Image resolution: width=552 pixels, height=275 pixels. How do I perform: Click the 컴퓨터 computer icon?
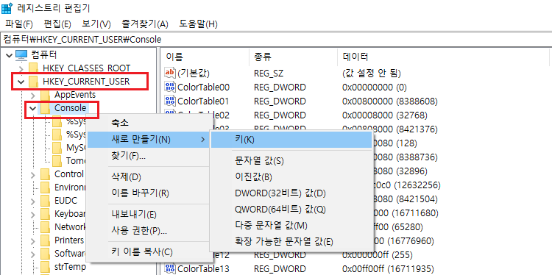click(x=21, y=55)
